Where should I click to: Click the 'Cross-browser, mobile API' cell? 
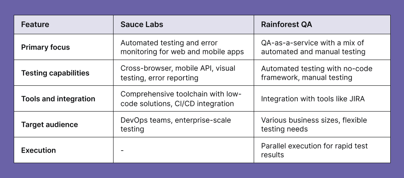coord(179,73)
